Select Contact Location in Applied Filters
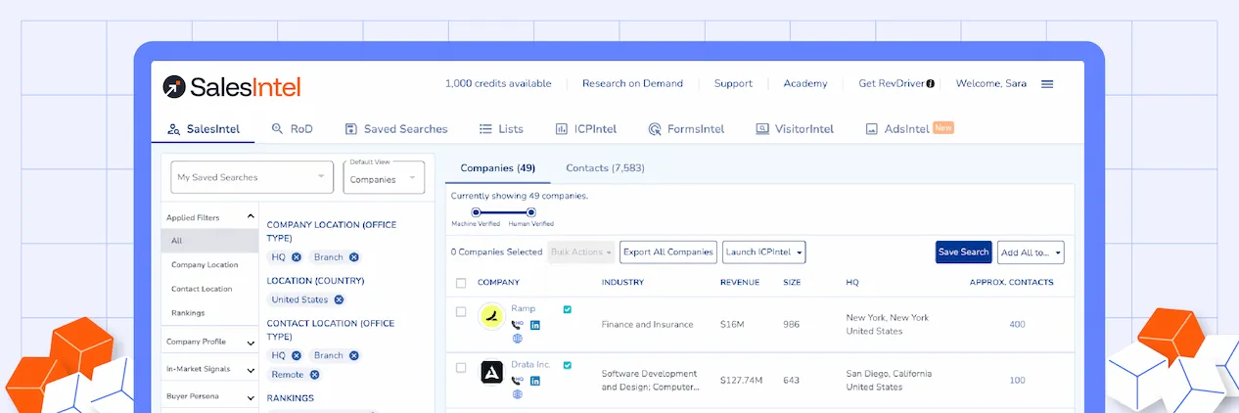The image size is (1239, 413). pos(202,290)
